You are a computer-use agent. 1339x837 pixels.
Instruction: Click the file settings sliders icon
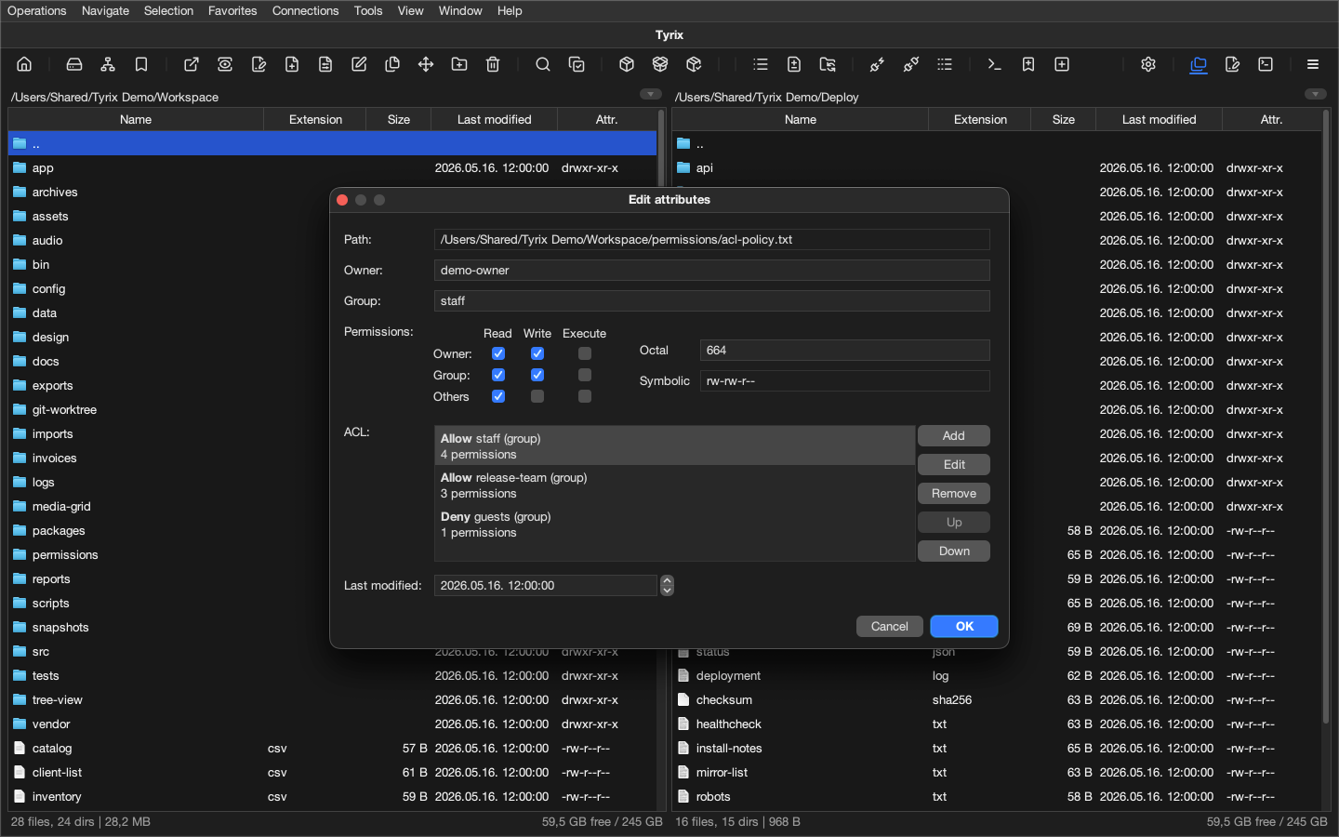(x=325, y=64)
